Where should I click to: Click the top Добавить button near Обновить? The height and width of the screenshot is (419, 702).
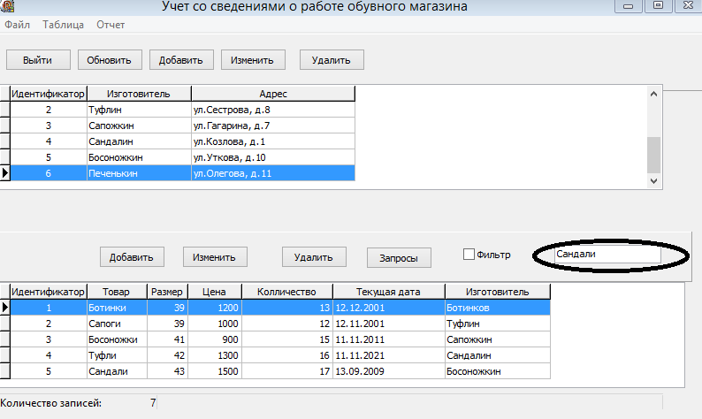(181, 60)
